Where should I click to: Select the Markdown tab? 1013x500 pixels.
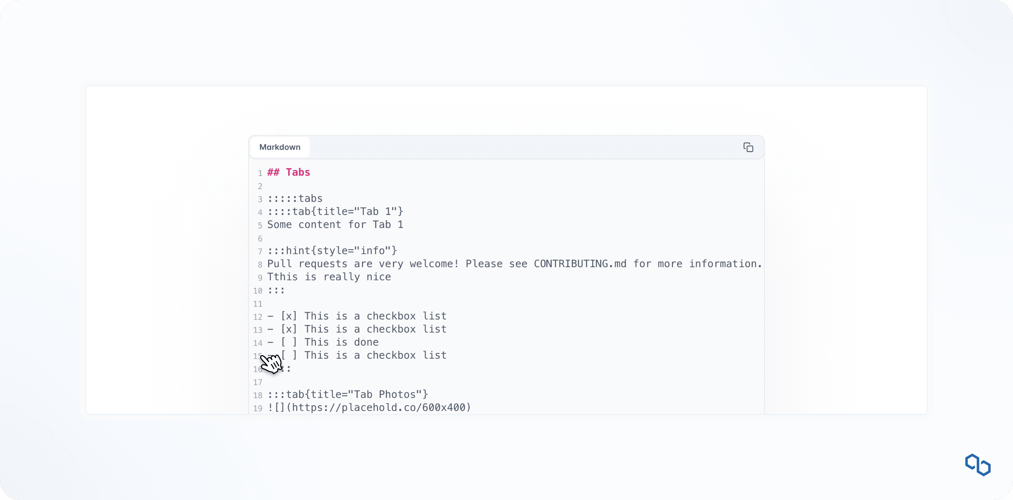280,147
